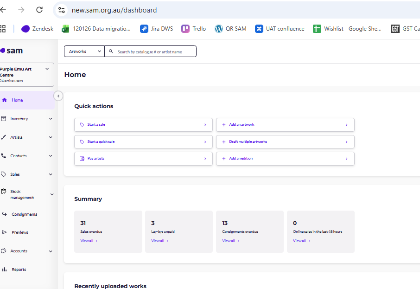
Task: Open the Artworks search type dropdown
Action: pos(84,51)
